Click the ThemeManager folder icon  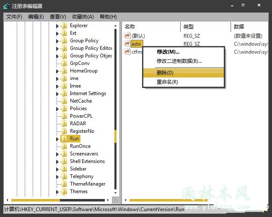pyautogui.click(x=65, y=184)
